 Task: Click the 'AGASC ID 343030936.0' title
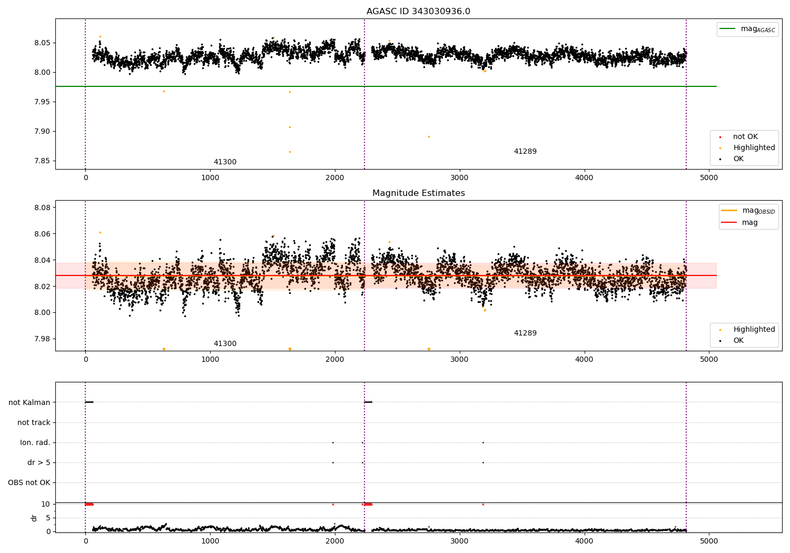(x=418, y=12)
